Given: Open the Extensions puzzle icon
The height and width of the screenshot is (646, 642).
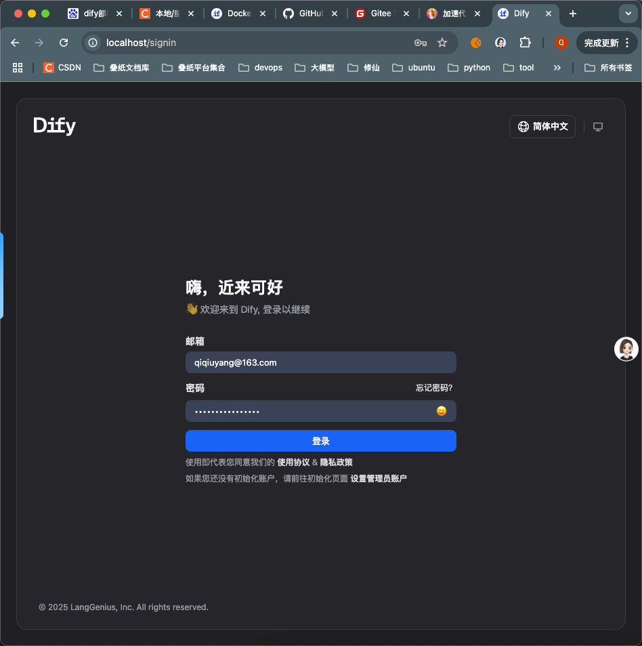Looking at the screenshot, I should pos(525,43).
